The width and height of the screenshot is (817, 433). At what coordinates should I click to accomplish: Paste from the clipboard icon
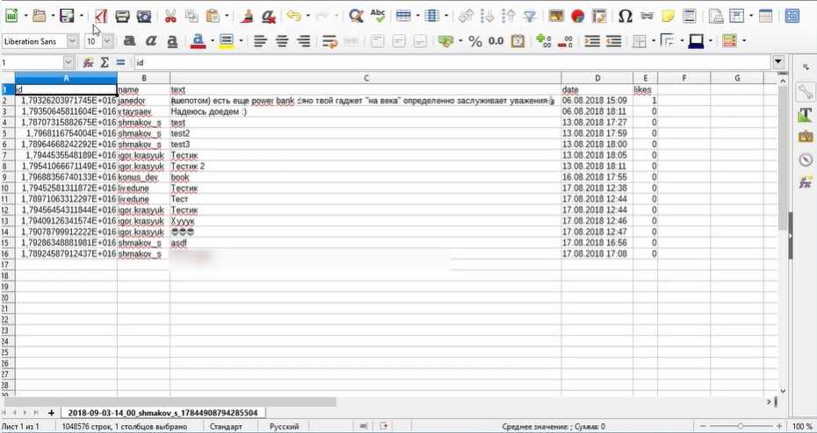(x=212, y=16)
